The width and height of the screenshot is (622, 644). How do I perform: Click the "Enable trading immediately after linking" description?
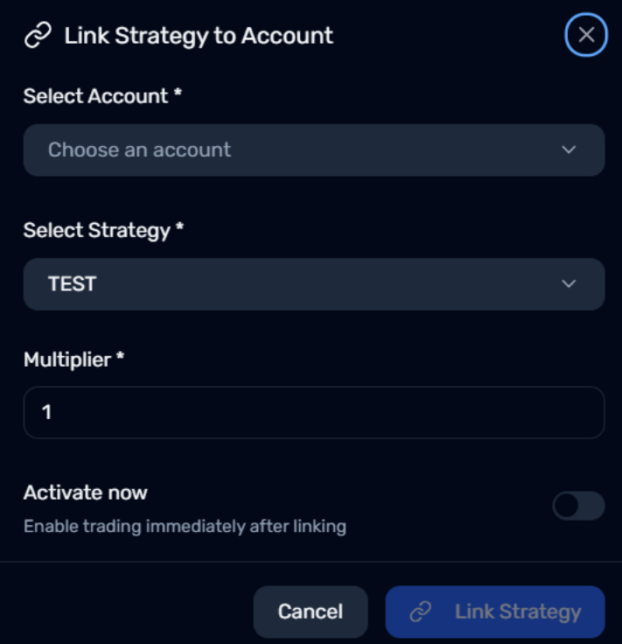pyautogui.click(x=185, y=527)
